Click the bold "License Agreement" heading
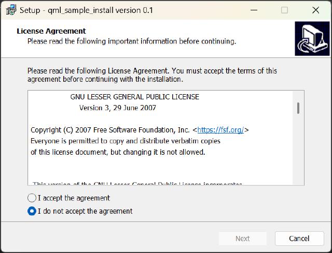The width and height of the screenshot is (332, 253). point(51,31)
